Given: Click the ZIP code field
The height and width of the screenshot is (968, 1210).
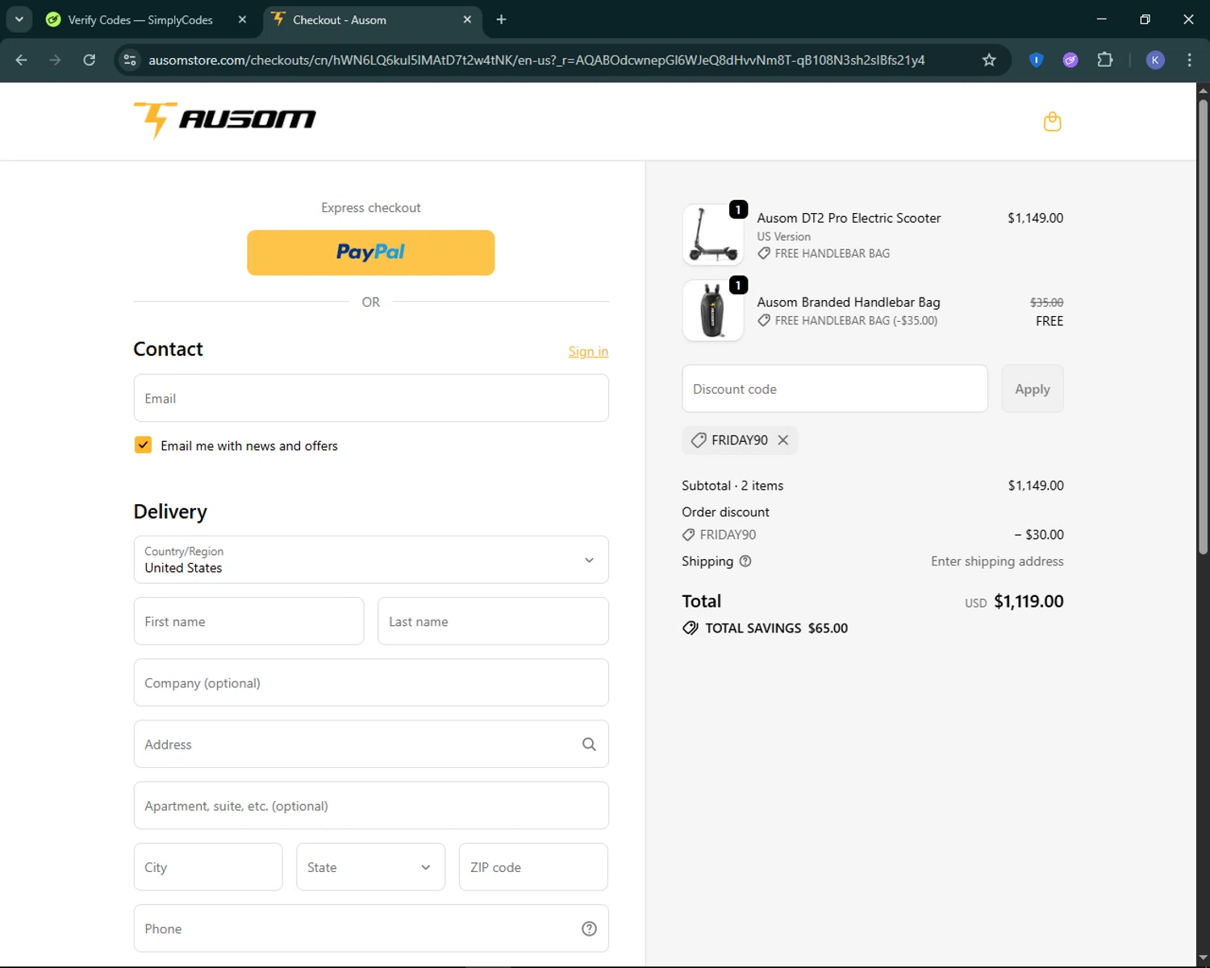Looking at the screenshot, I should (x=533, y=867).
